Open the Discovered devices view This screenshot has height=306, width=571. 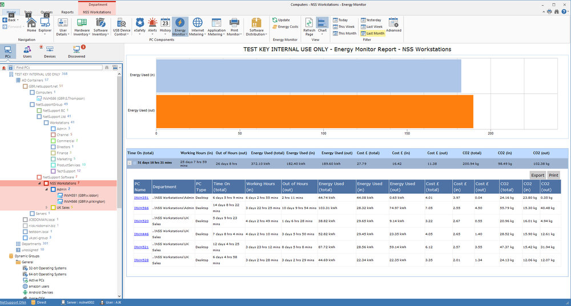pos(77,52)
